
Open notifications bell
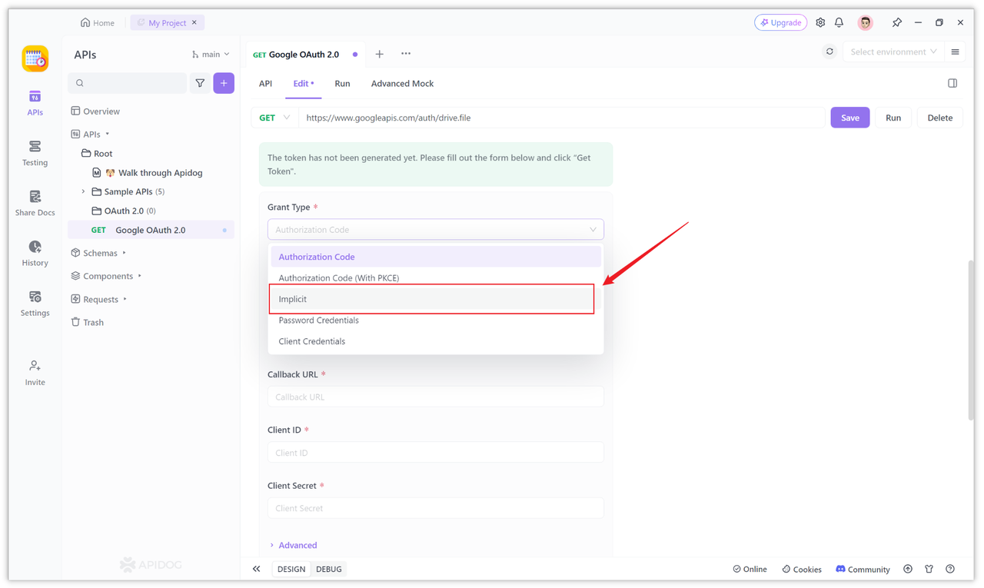(839, 23)
